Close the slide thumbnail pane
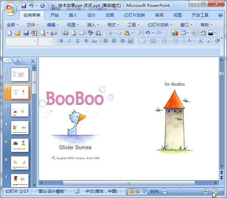 tap(33, 61)
